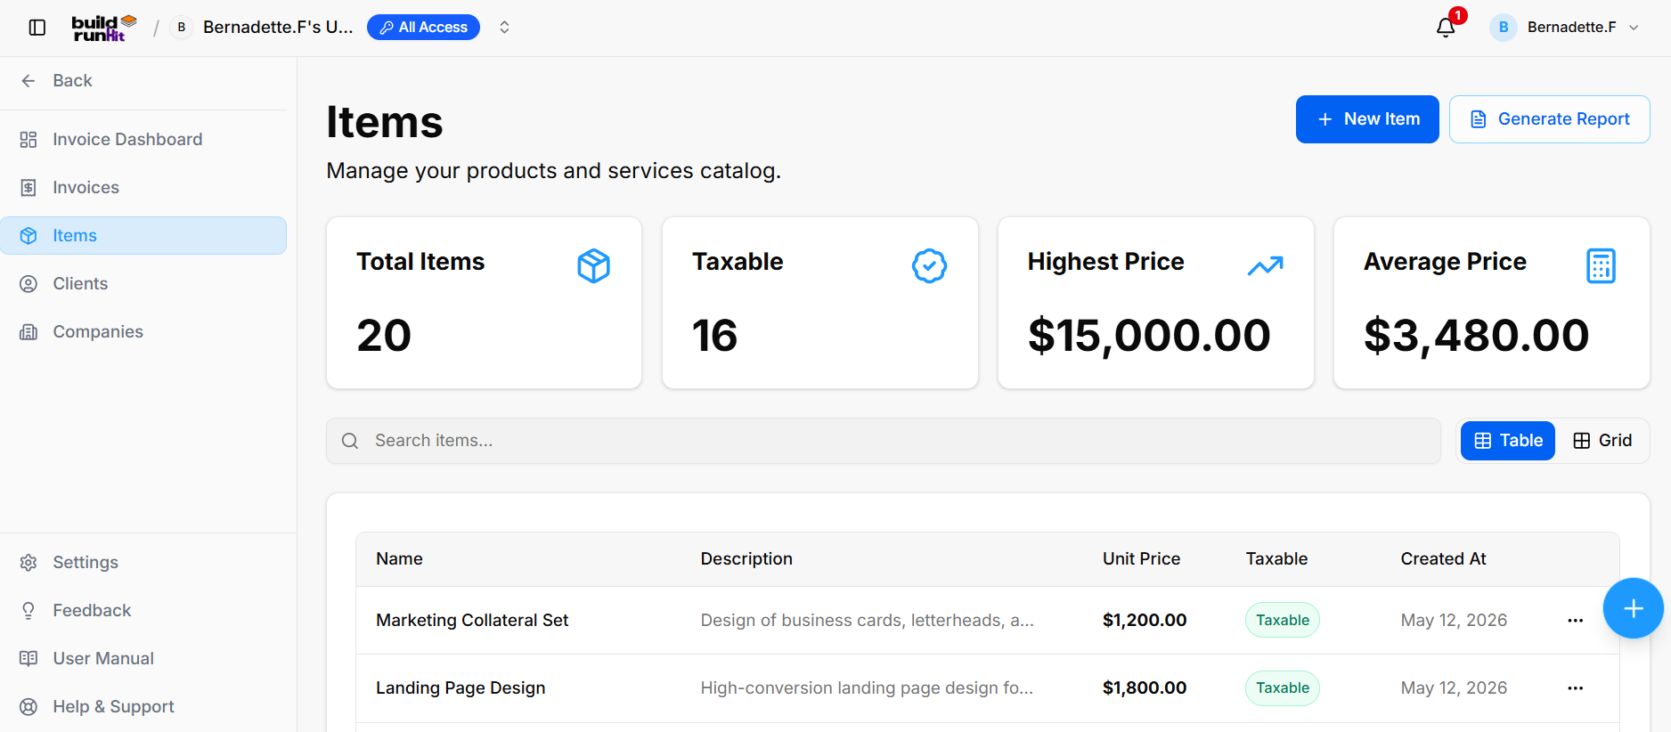Click the Name column header

click(x=399, y=559)
